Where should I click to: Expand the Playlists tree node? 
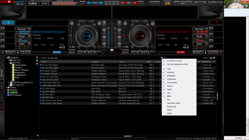(x=7, y=90)
